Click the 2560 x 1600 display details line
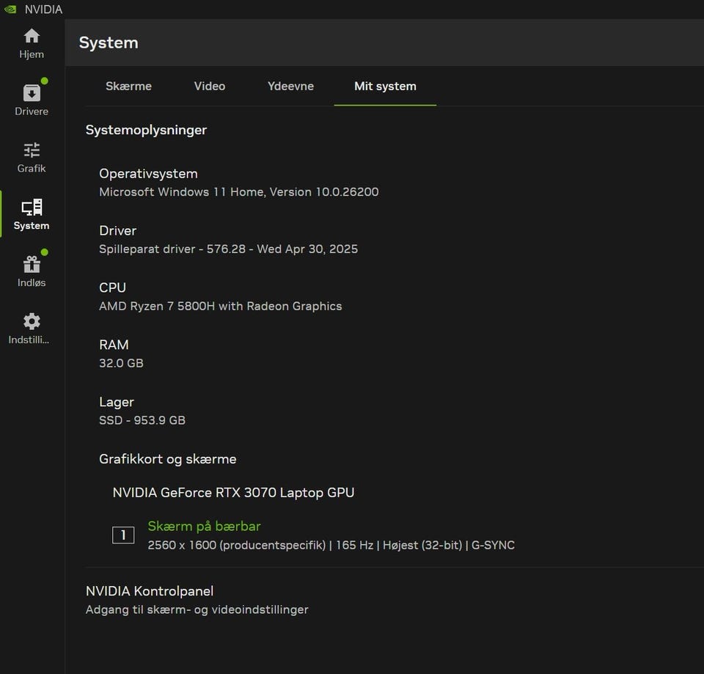 [x=331, y=546]
